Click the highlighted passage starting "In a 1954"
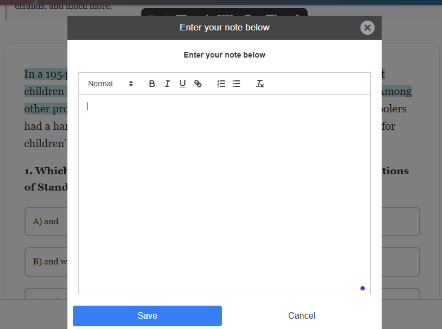442x329 pixels. [46, 74]
